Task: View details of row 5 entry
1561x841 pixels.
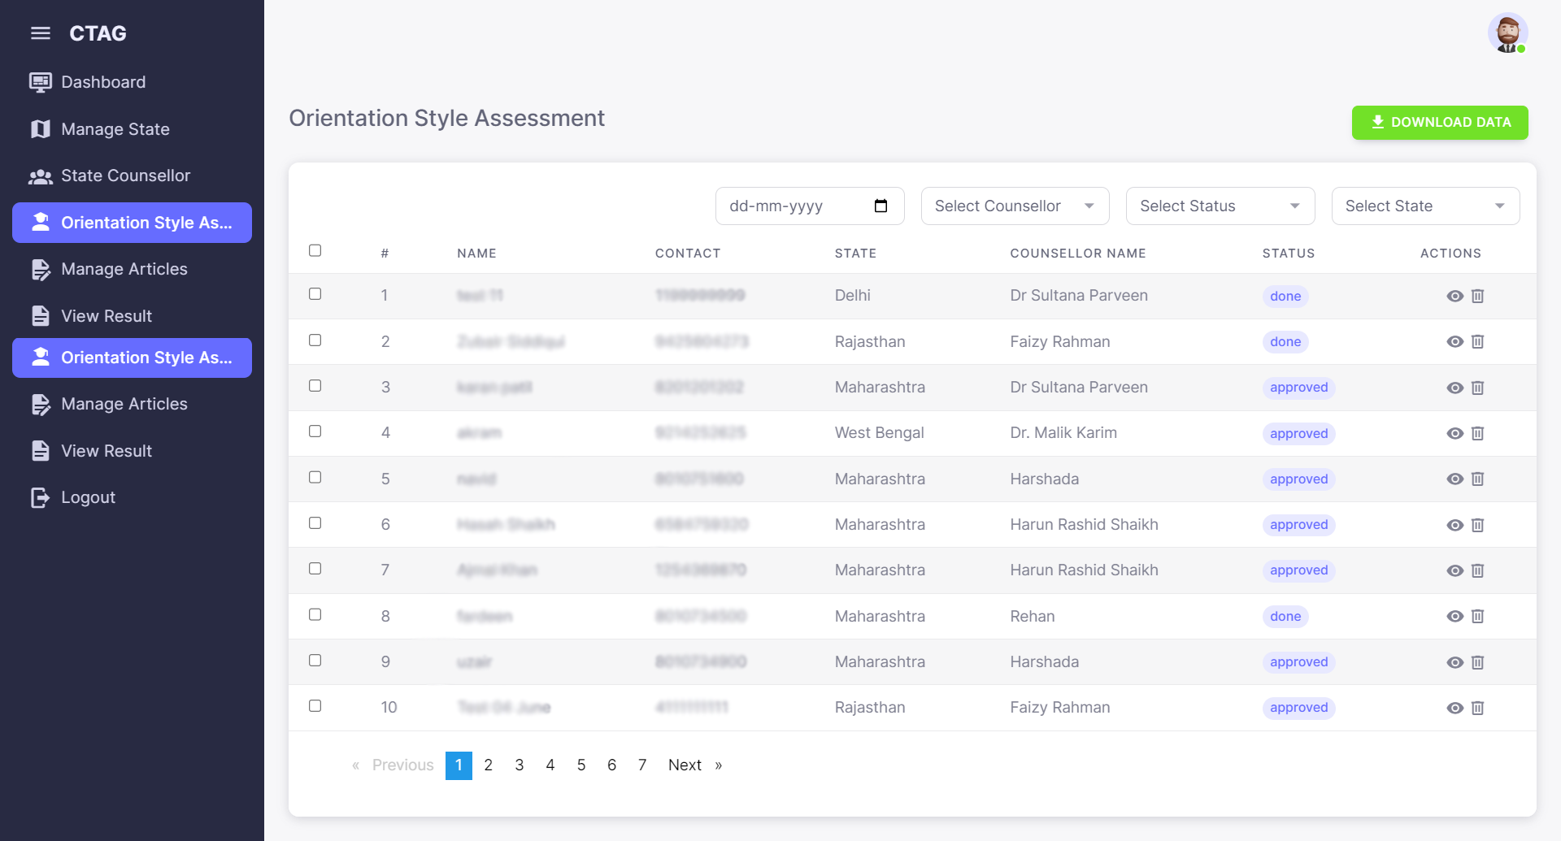Action: tap(1455, 479)
